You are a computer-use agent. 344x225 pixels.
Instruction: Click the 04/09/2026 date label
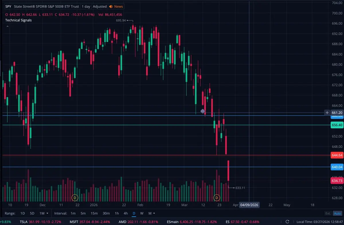point(249,205)
